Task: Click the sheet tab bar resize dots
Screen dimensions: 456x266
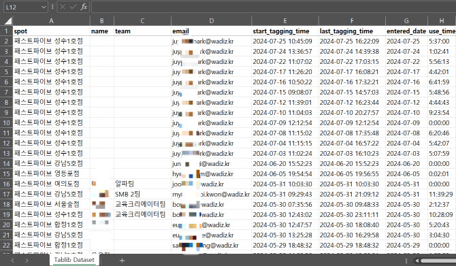Action: (406, 261)
